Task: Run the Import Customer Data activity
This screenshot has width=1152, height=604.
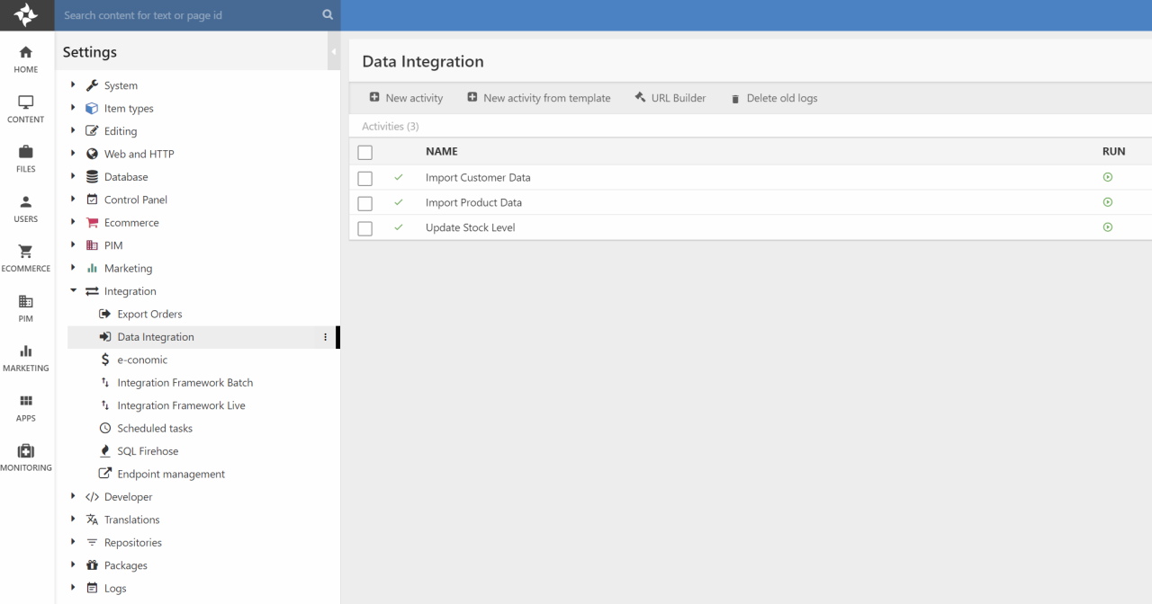Action: pos(1108,177)
